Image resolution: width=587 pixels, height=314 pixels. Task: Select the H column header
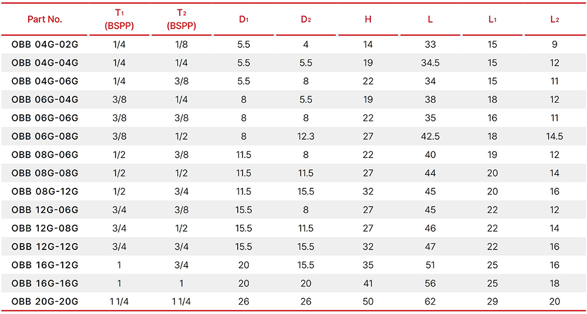pyautogui.click(x=368, y=19)
